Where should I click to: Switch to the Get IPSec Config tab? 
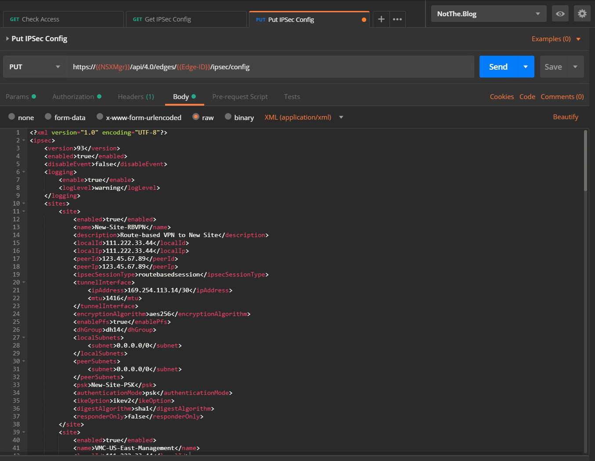click(186, 19)
